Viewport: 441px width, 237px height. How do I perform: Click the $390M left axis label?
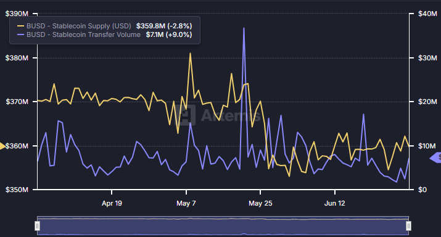[x=17, y=14]
